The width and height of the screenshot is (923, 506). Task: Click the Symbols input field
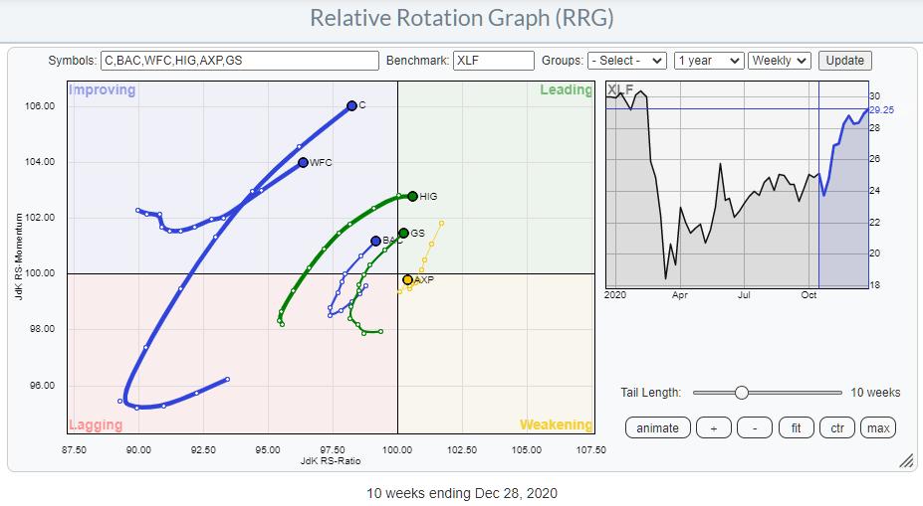[x=239, y=61]
